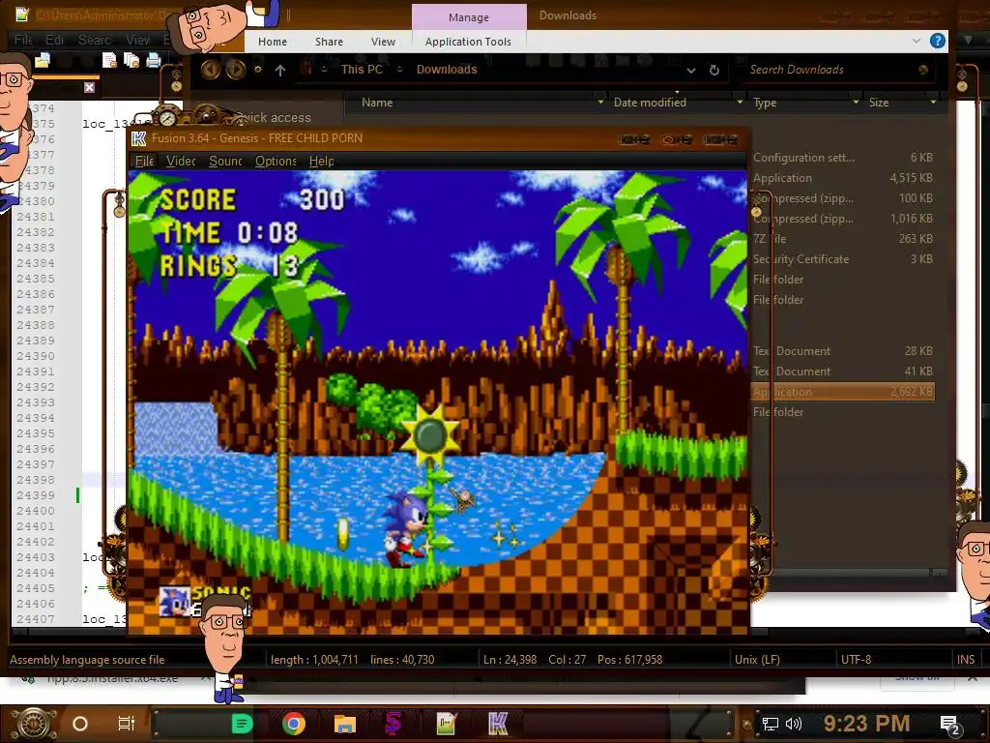Open Task View from the taskbar
Screen dimensions: 990x743
click(x=127, y=724)
